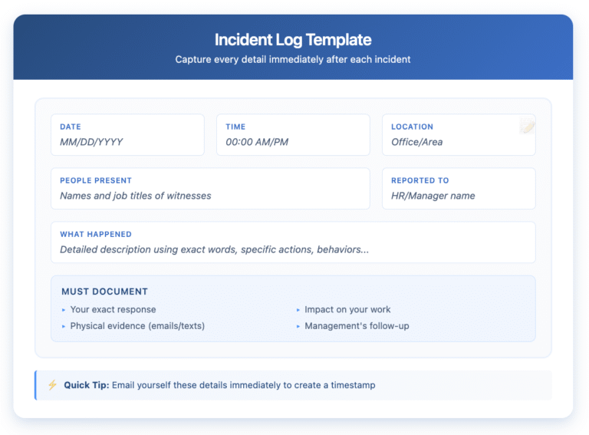Click 'Email yourself these details' tip text

pos(243,385)
